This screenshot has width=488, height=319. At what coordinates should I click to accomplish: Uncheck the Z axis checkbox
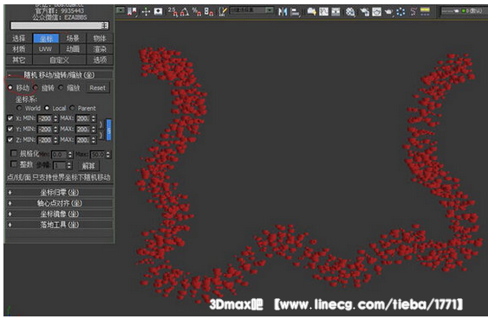[10, 140]
